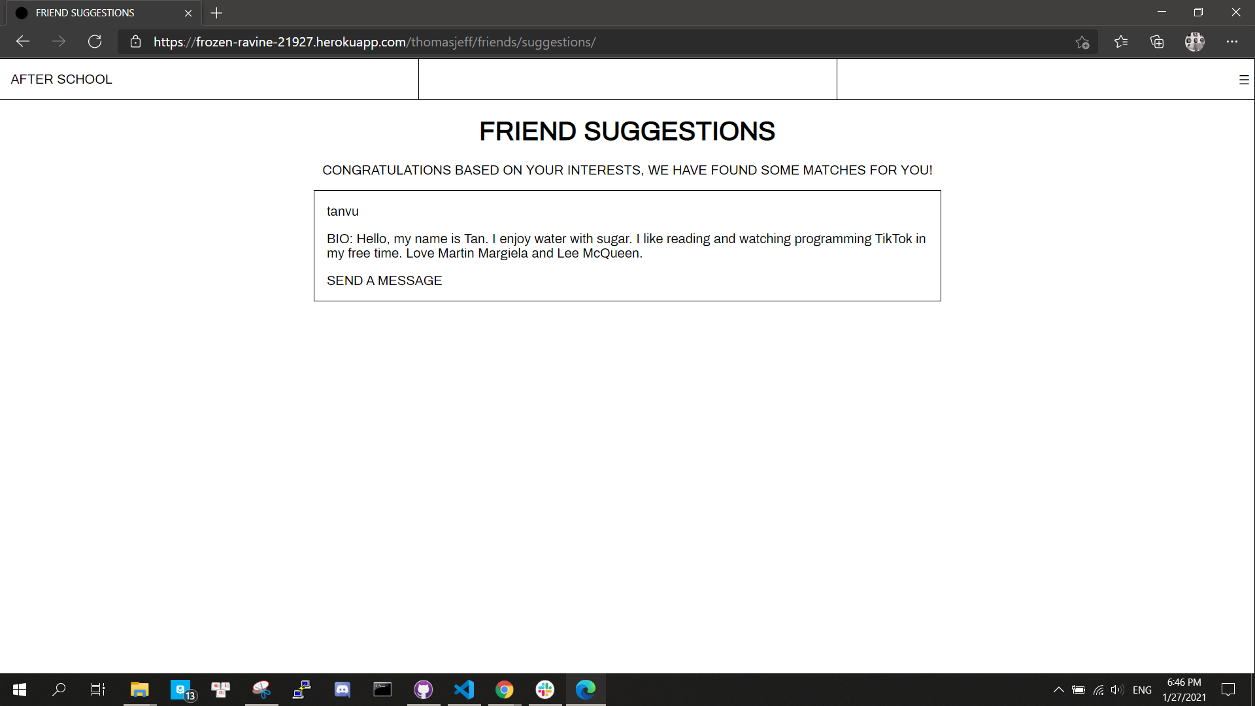The height and width of the screenshot is (706, 1255).
Task: Open the Collections icon in the browser toolbar
Action: click(x=1157, y=42)
